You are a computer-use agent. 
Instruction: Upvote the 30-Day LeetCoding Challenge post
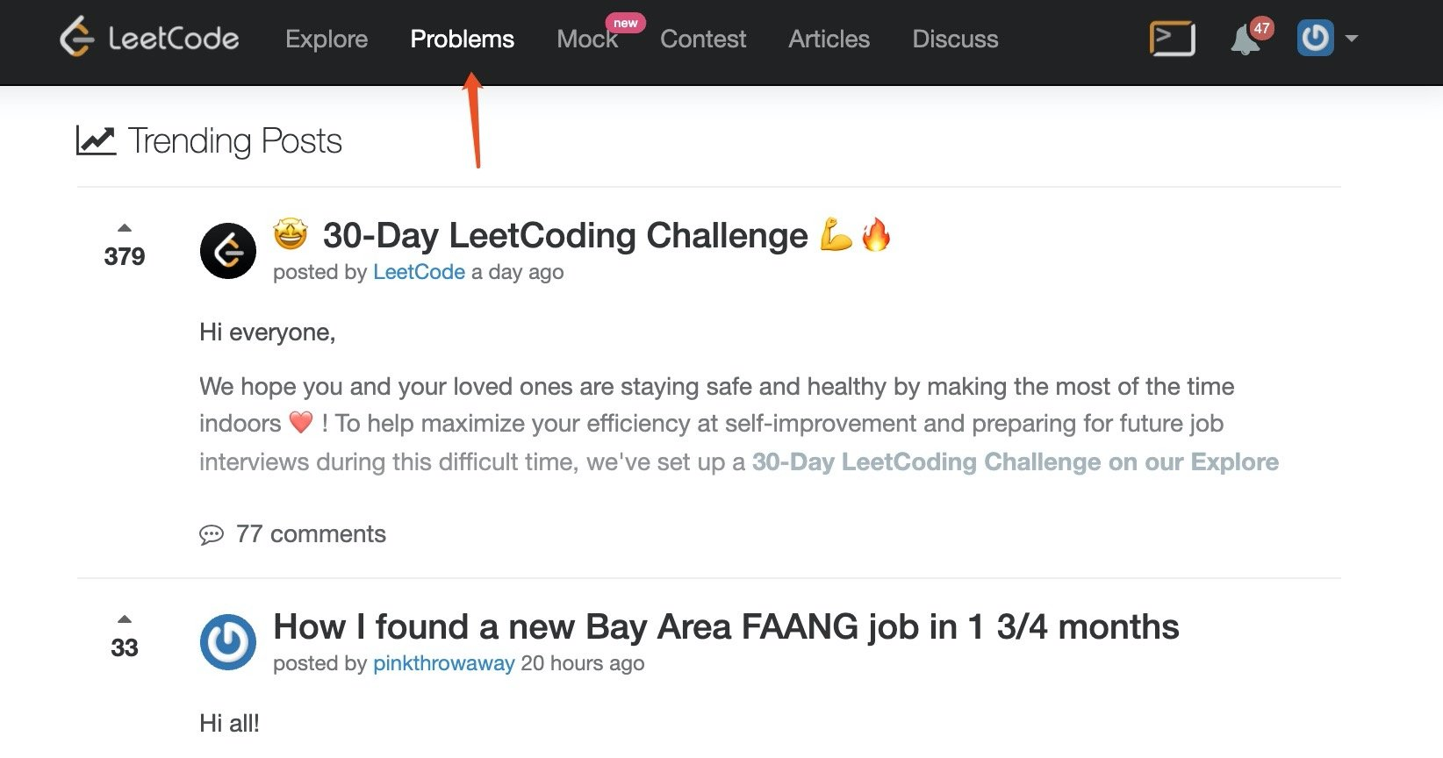[125, 228]
